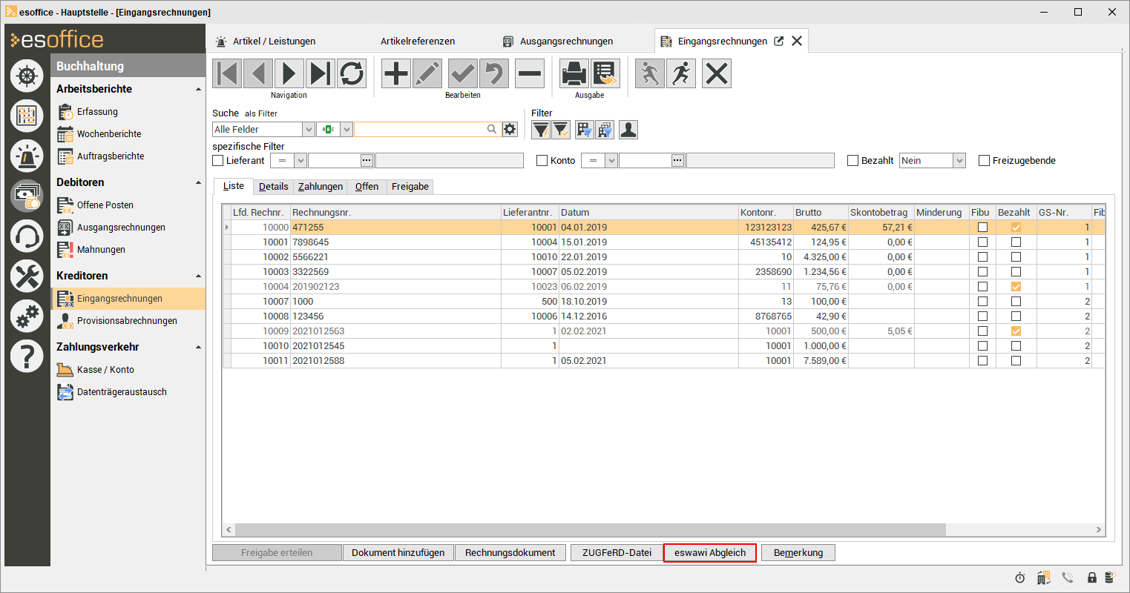The width and height of the screenshot is (1130, 593).
Task: Collapse the Arbeitsberichte section
Action: 198,89
